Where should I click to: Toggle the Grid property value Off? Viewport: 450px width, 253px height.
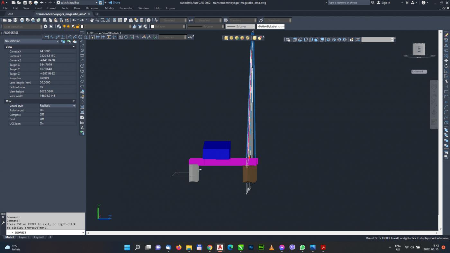[42, 119]
